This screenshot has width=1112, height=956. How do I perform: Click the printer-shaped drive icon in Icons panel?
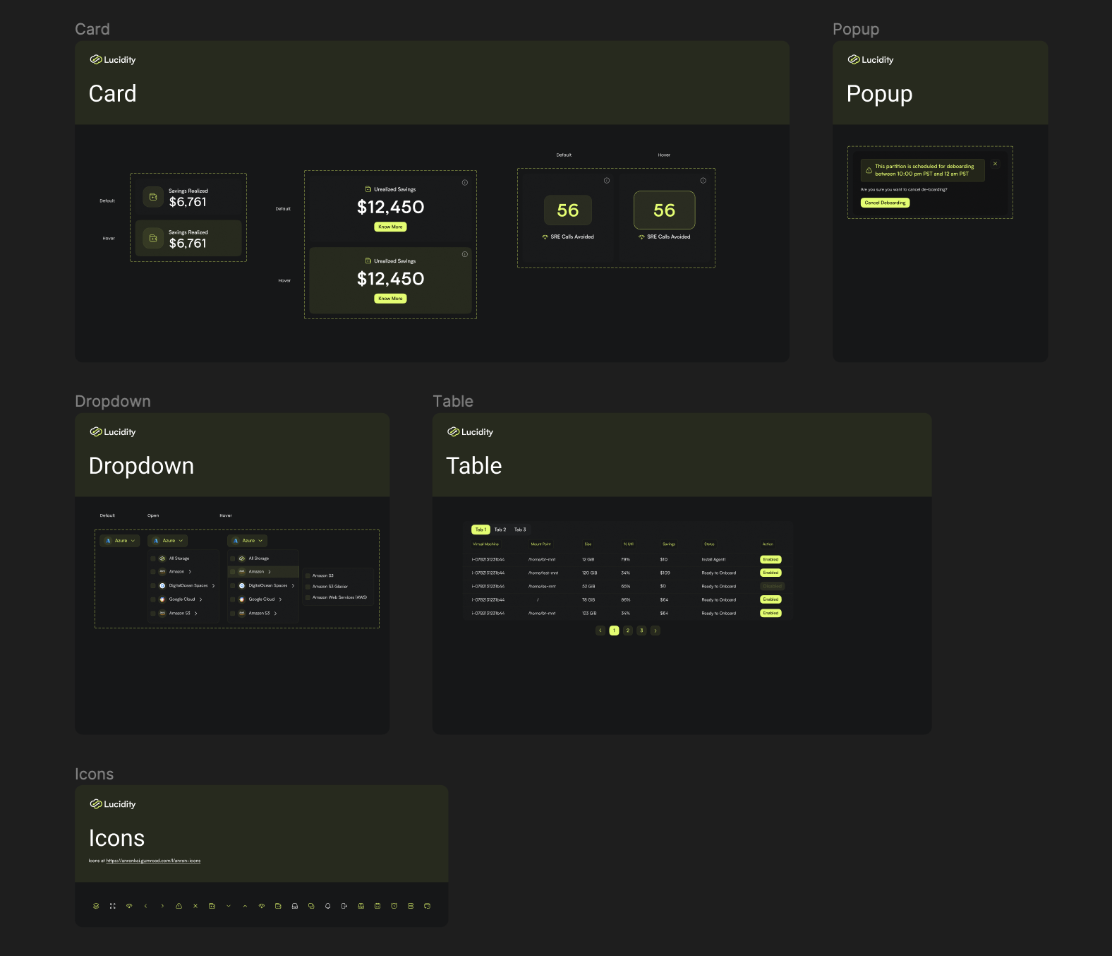[x=295, y=906]
